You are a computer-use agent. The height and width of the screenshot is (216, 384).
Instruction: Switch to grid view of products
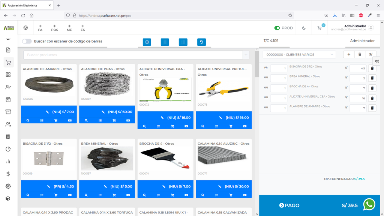147,42
